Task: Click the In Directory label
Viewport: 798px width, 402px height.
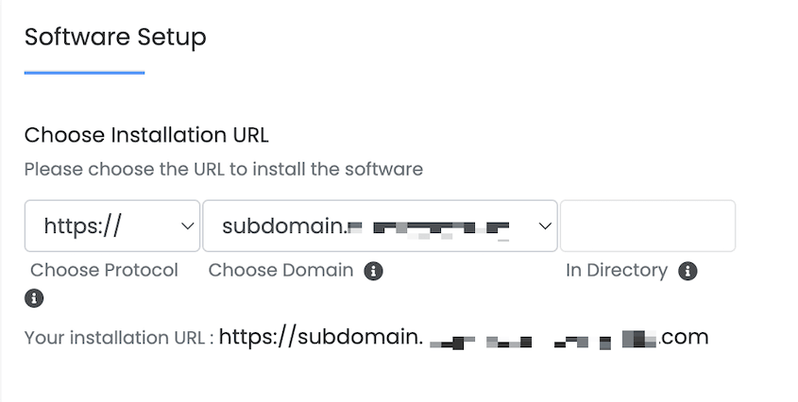Action: tap(617, 271)
